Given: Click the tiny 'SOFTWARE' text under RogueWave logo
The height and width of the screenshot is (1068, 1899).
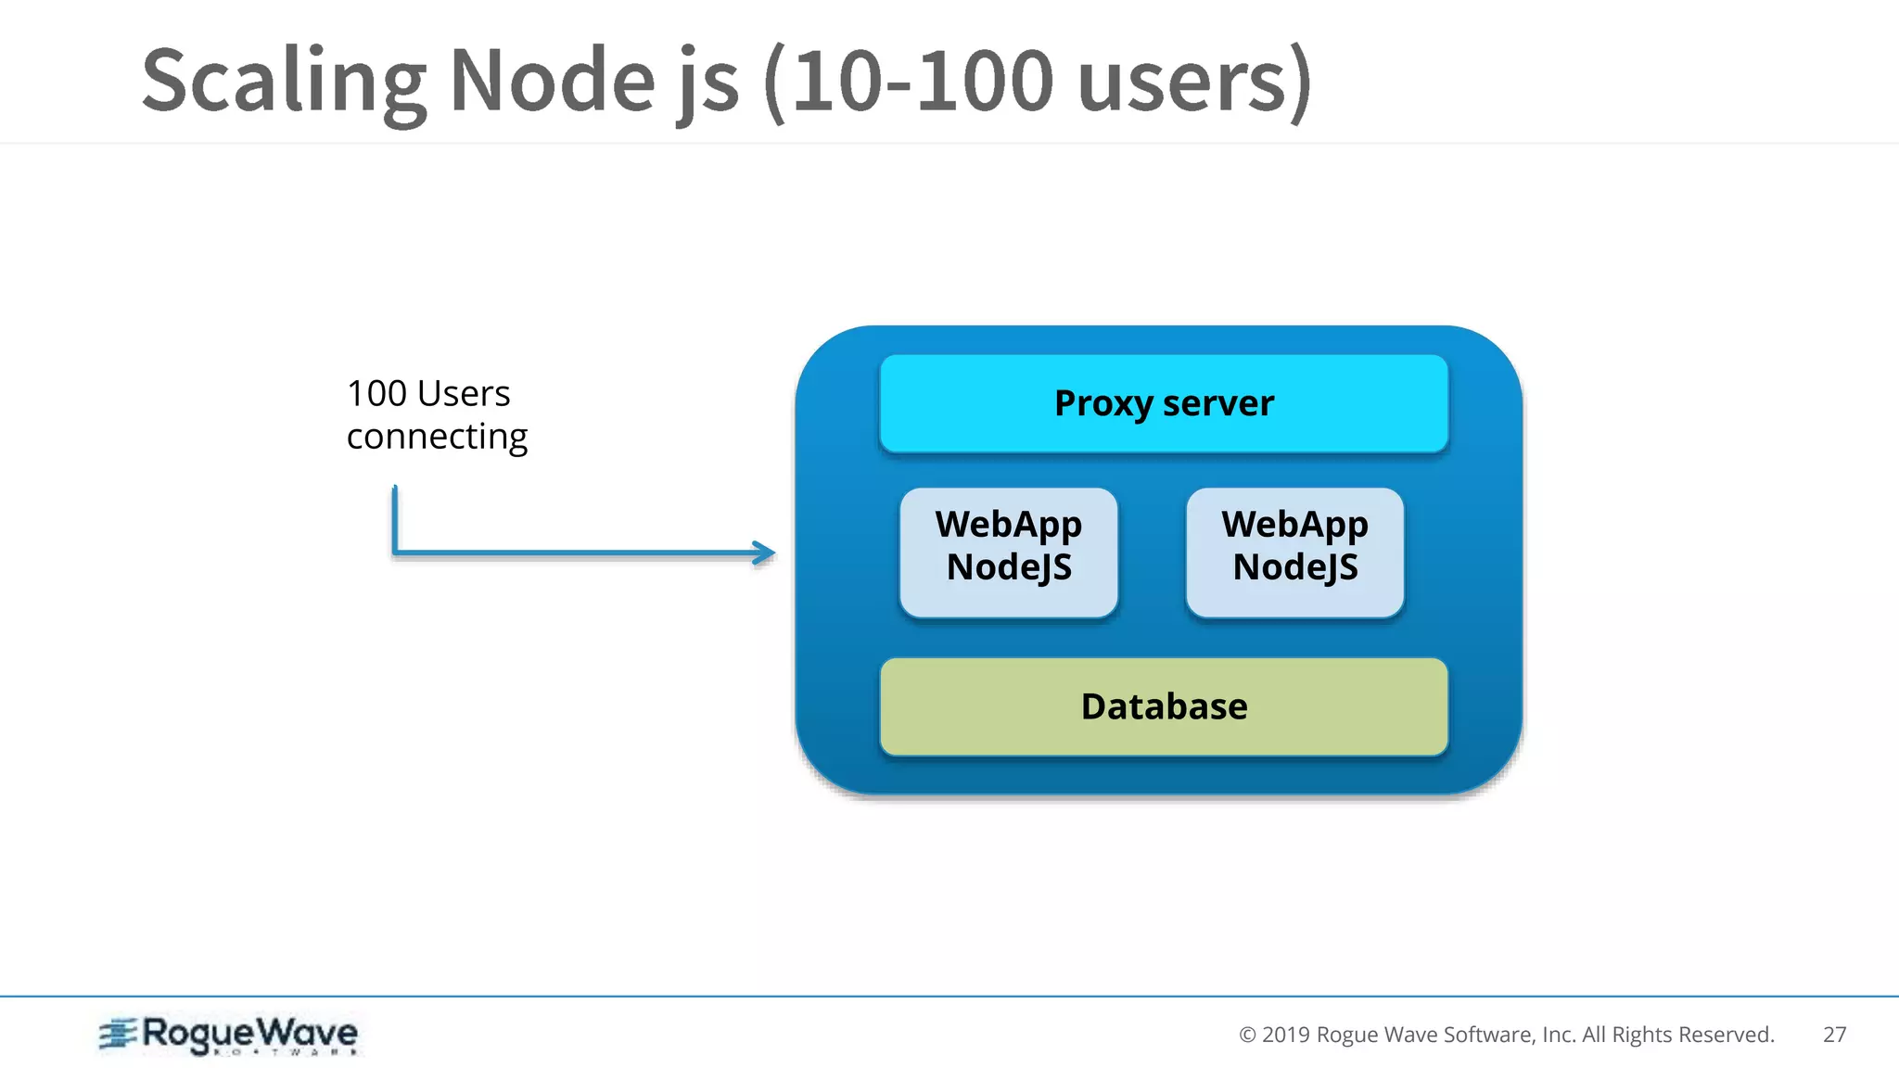Looking at the screenshot, I should click(x=286, y=1052).
